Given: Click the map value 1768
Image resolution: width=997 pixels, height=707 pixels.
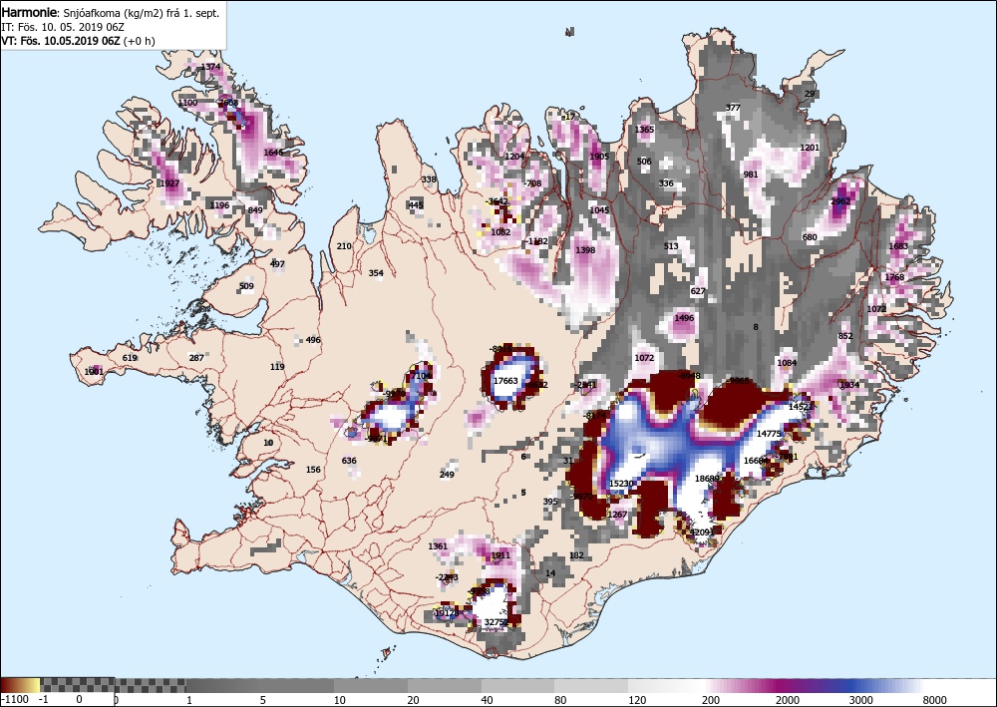Looking at the screenshot, I should point(894,277).
